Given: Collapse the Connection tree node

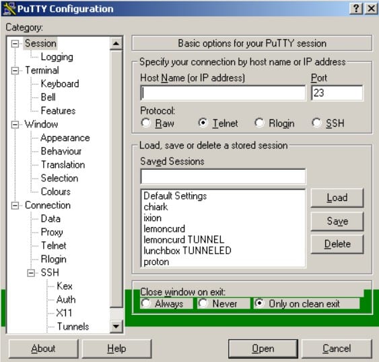Looking at the screenshot, I should click(x=15, y=206).
